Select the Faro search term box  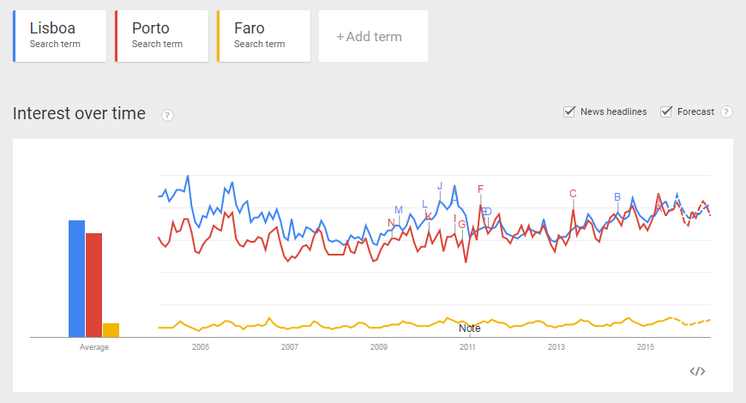click(263, 36)
